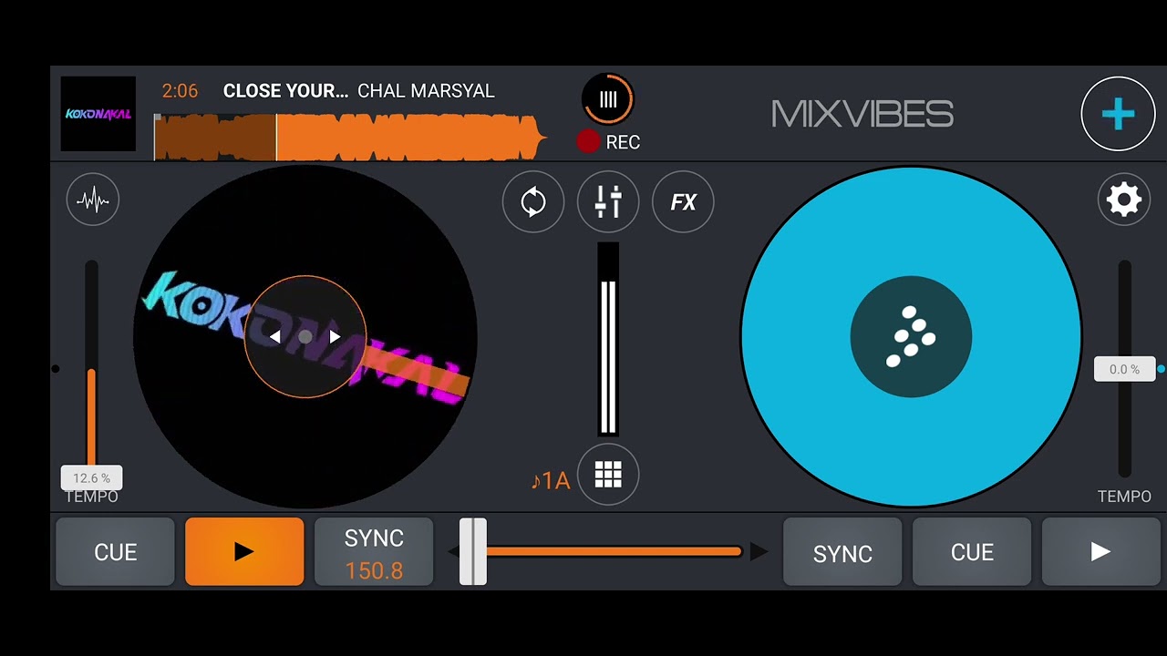Open the settings gear
Screen dimensions: 1167x656
1124,200
